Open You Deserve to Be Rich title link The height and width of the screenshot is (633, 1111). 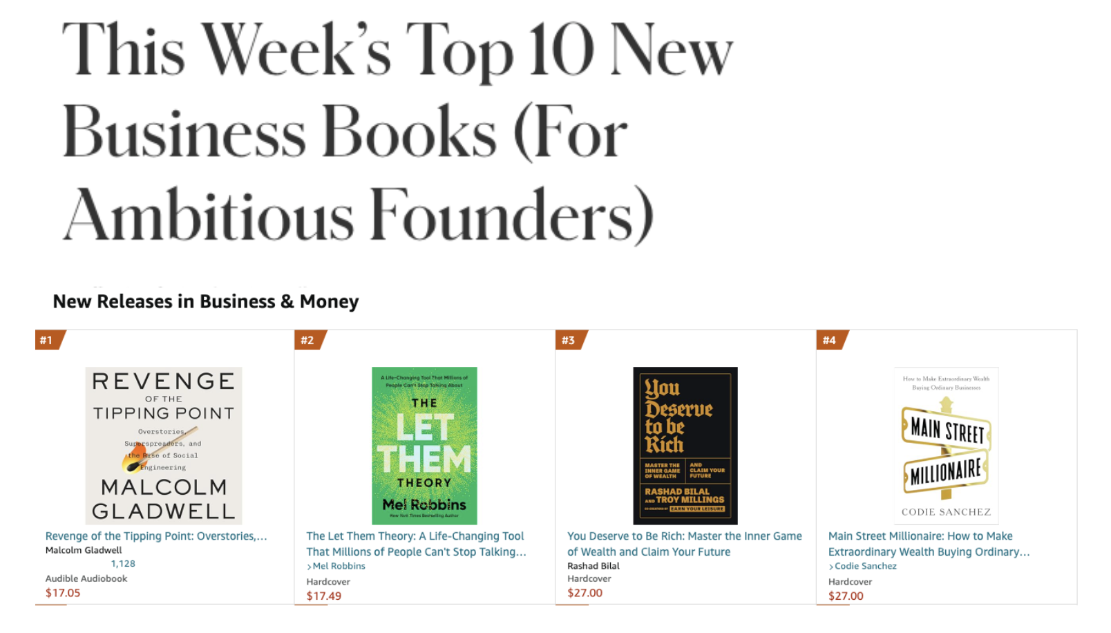685,544
